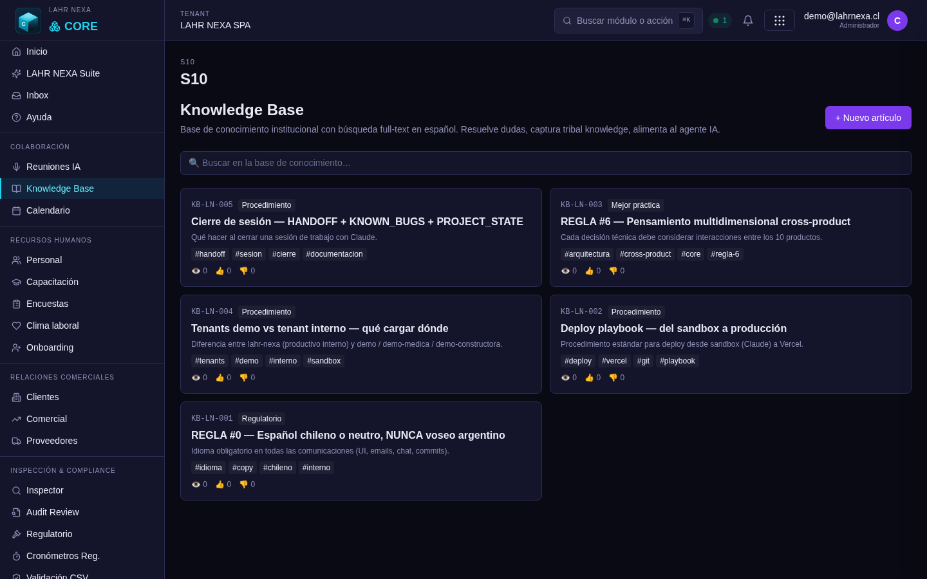927x579 pixels.
Task: Go to Inicio in sidebar
Action: point(82,51)
